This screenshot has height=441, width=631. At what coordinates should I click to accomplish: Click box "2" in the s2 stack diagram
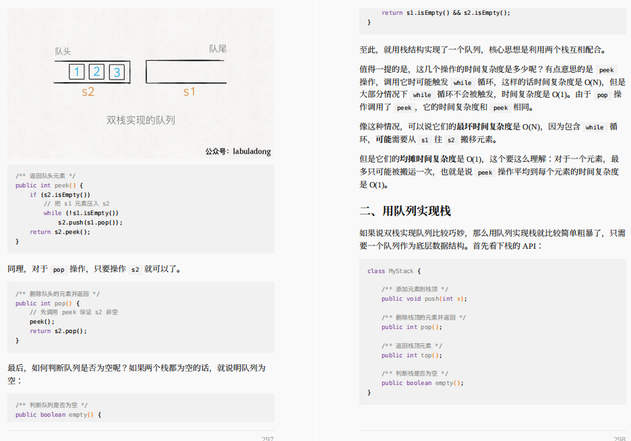coord(96,72)
